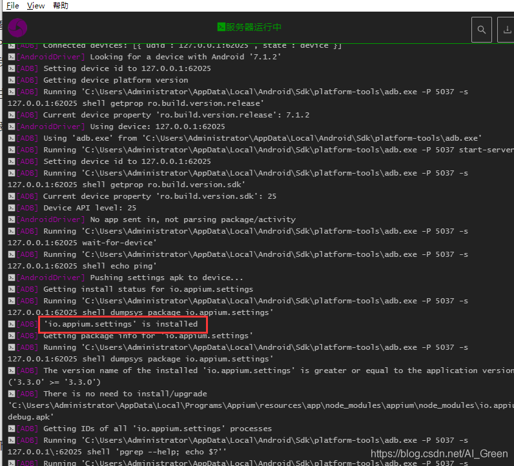Screen dimensions: 514x466
Task: Click "127.0.0.1:62025 wait-for-device'" line
Action: coord(82,243)
